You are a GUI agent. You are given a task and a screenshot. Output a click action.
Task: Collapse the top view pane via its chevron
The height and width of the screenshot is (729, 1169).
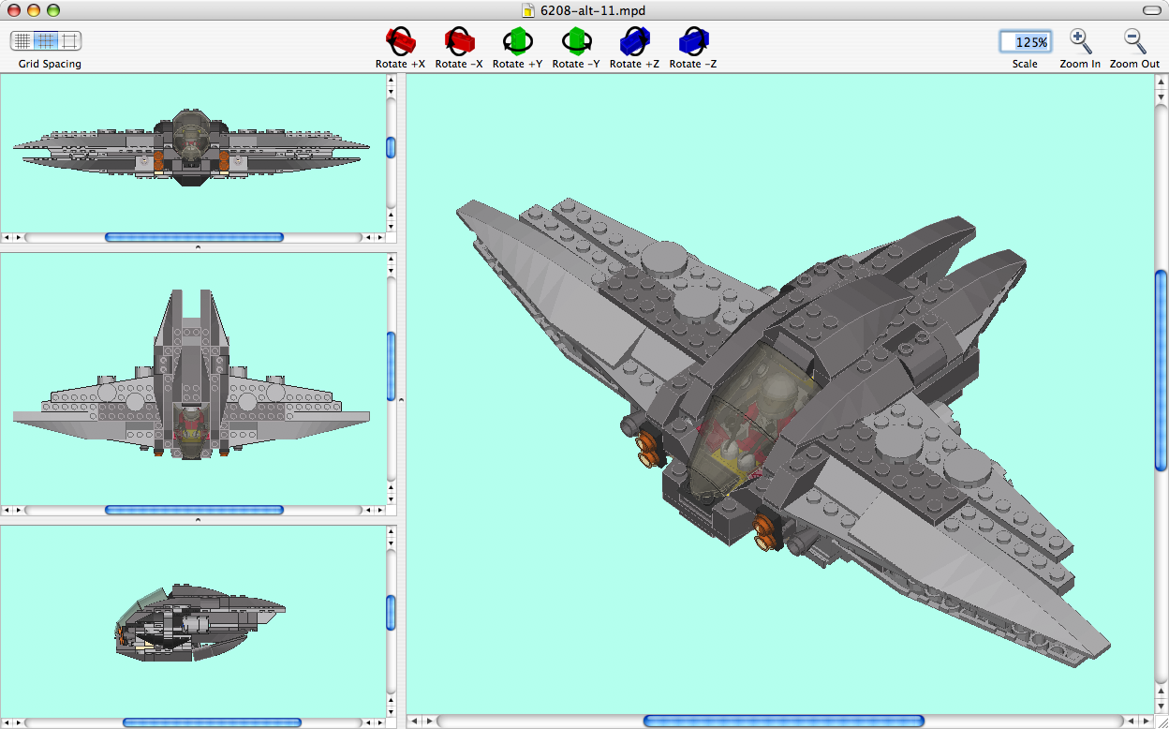[197, 245]
